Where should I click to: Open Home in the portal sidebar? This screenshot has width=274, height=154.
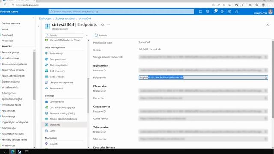tap(5, 29)
